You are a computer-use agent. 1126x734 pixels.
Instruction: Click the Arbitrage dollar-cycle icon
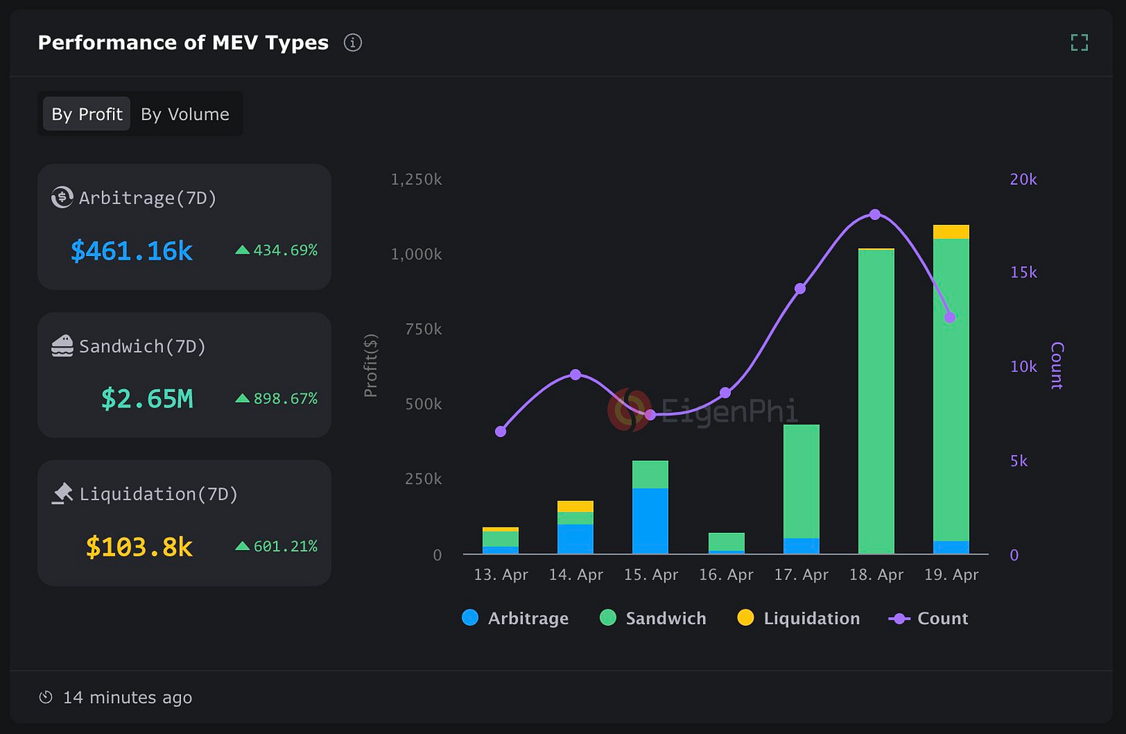[62, 197]
